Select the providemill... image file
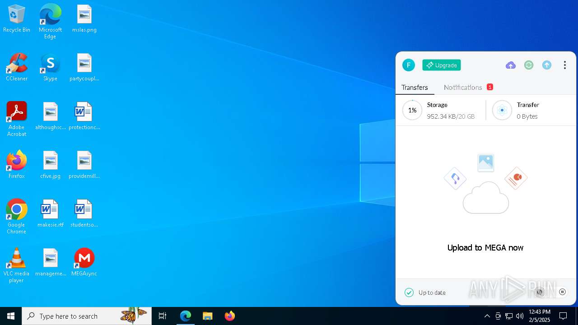Screen dimensions: 578x325 [x=84, y=165]
